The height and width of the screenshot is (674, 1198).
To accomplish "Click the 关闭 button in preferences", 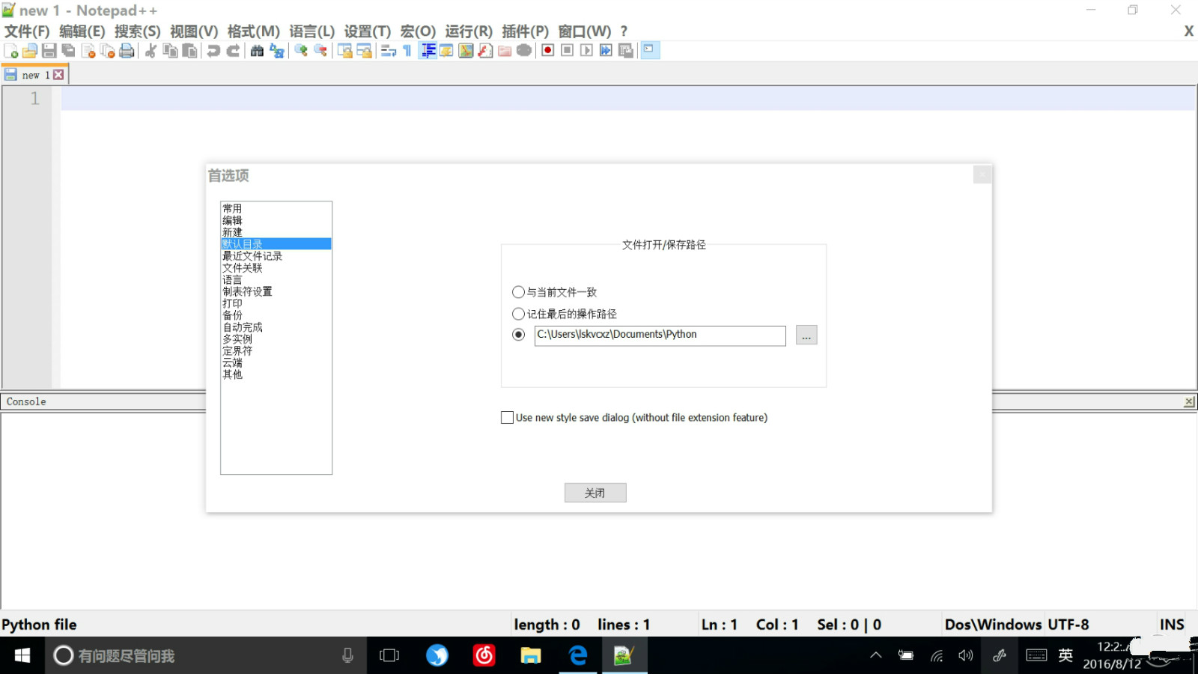I will pyautogui.click(x=595, y=493).
